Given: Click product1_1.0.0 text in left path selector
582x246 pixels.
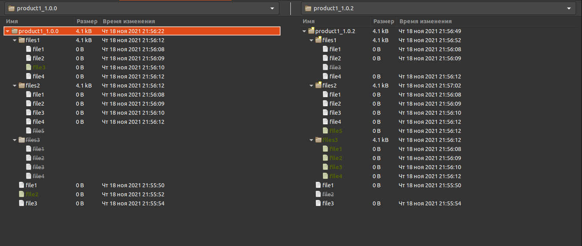Looking at the screenshot, I should click(37, 8).
